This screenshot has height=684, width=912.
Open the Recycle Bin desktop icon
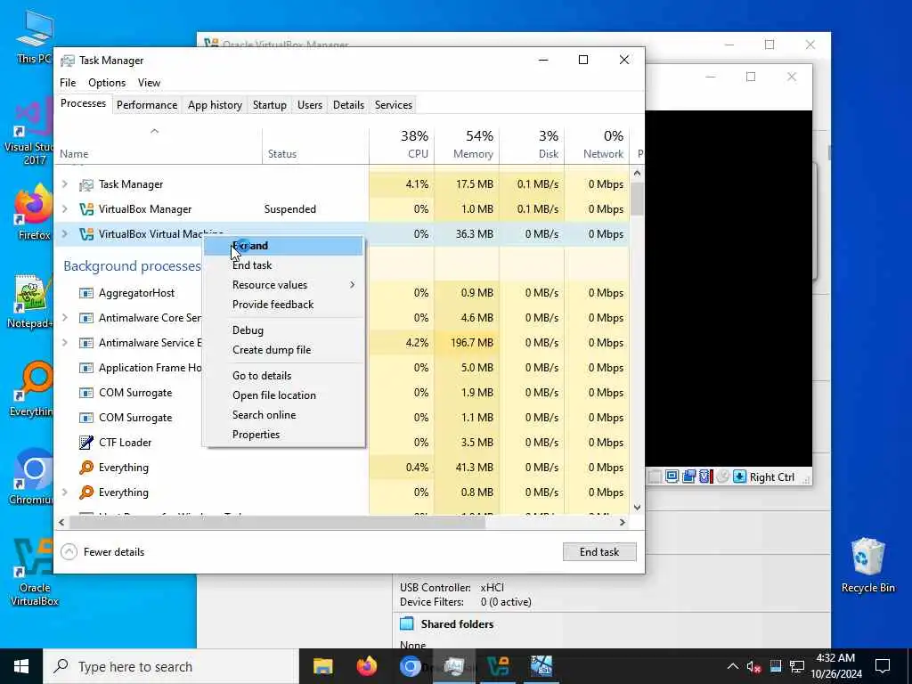click(x=867, y=566)
